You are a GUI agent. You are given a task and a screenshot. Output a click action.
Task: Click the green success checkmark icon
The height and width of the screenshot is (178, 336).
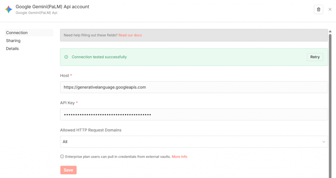pos(66,57)
